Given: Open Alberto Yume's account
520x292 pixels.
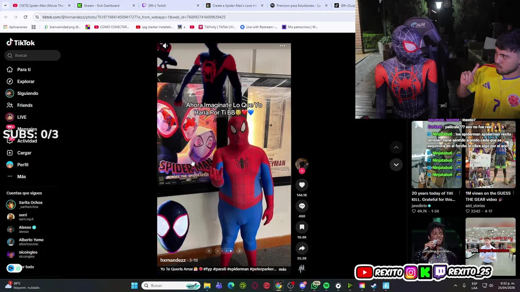Looking at the screenshot, I should 25,242.
